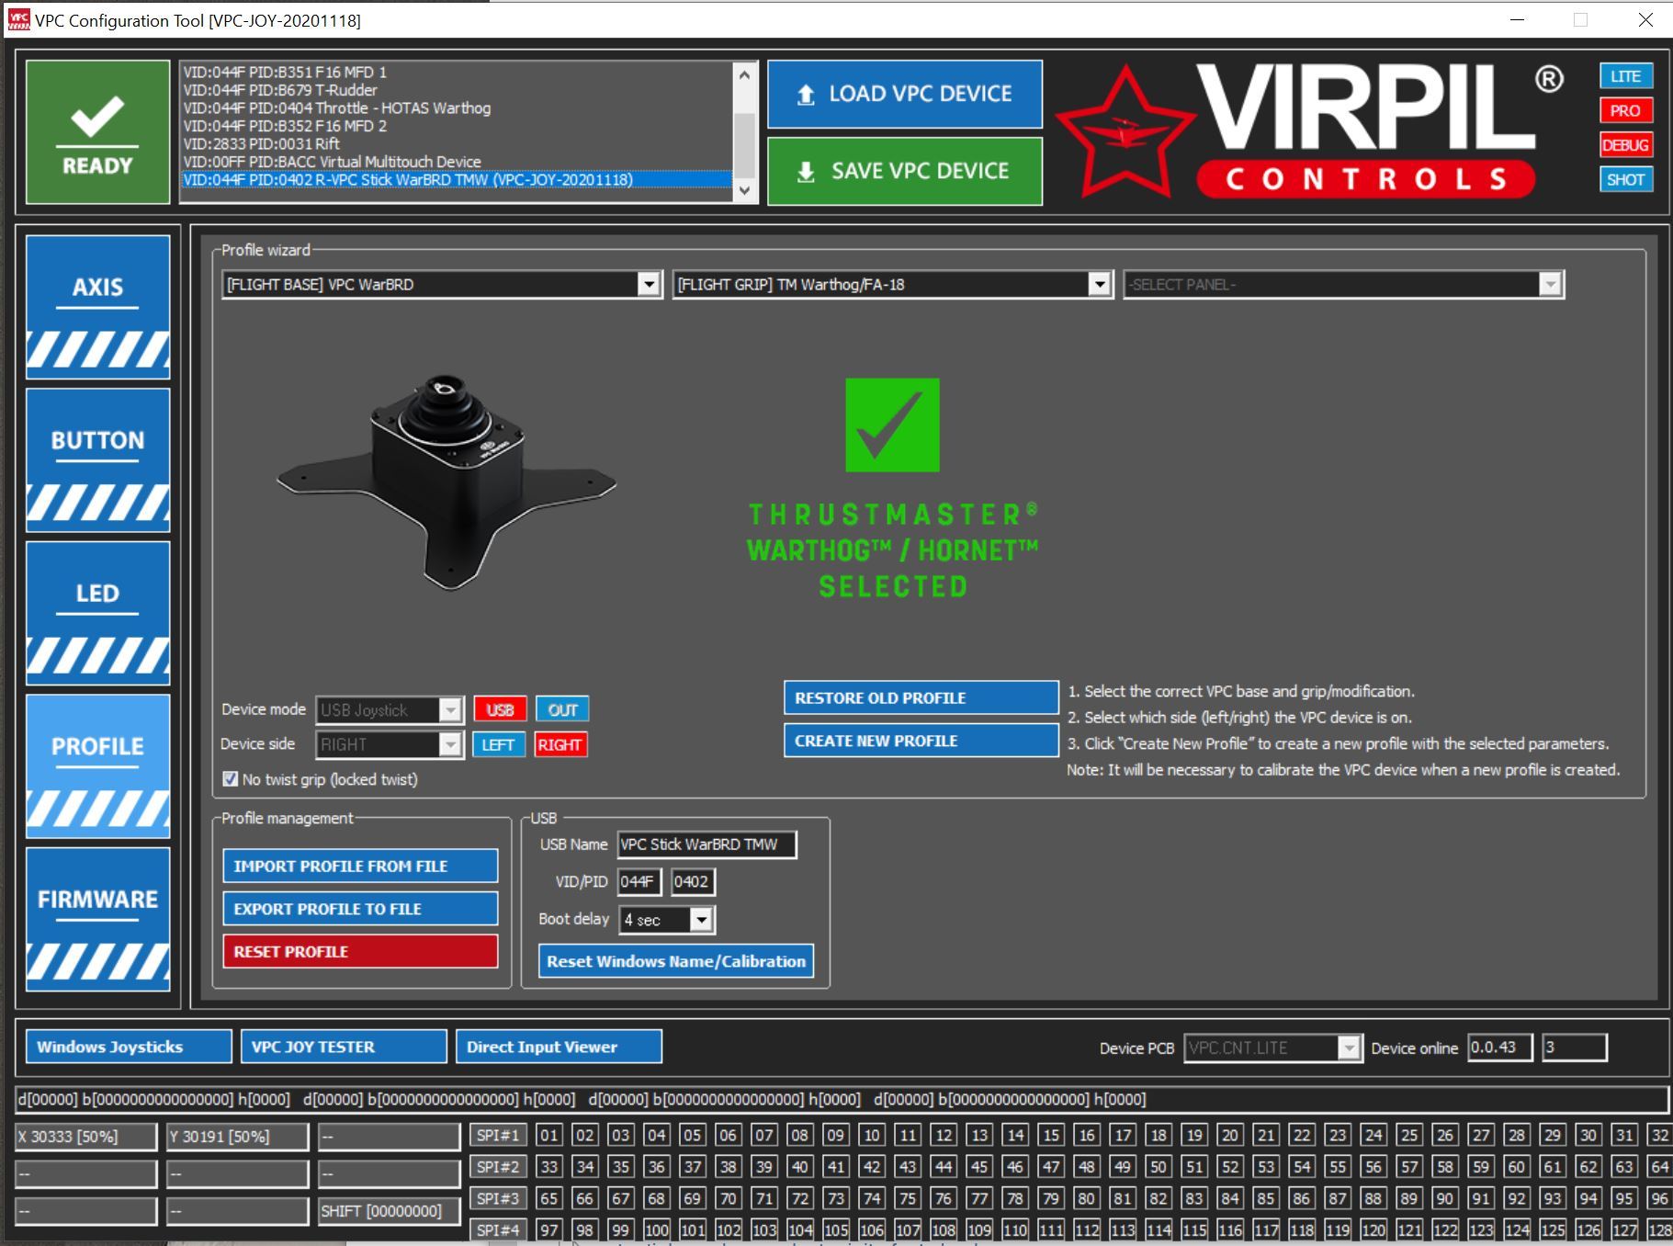1673x1246 pixels.
Task: Click the SPI#1 label
Action: point(498,1136)
